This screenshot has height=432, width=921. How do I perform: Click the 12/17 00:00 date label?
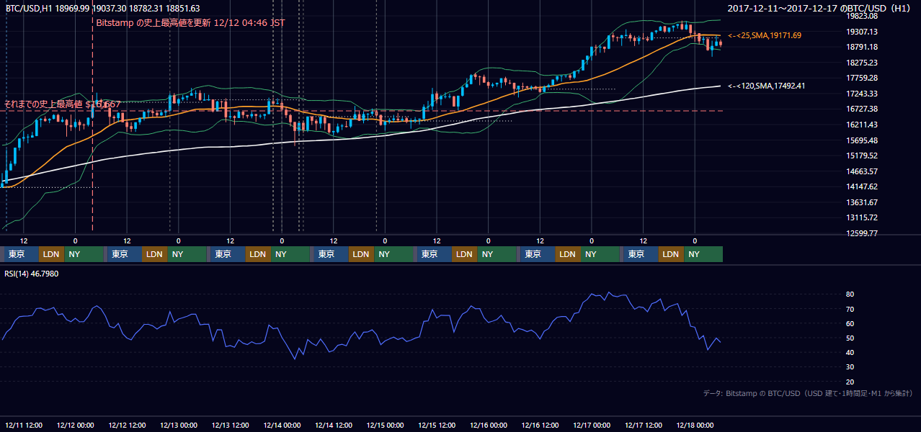click(592, 425)
